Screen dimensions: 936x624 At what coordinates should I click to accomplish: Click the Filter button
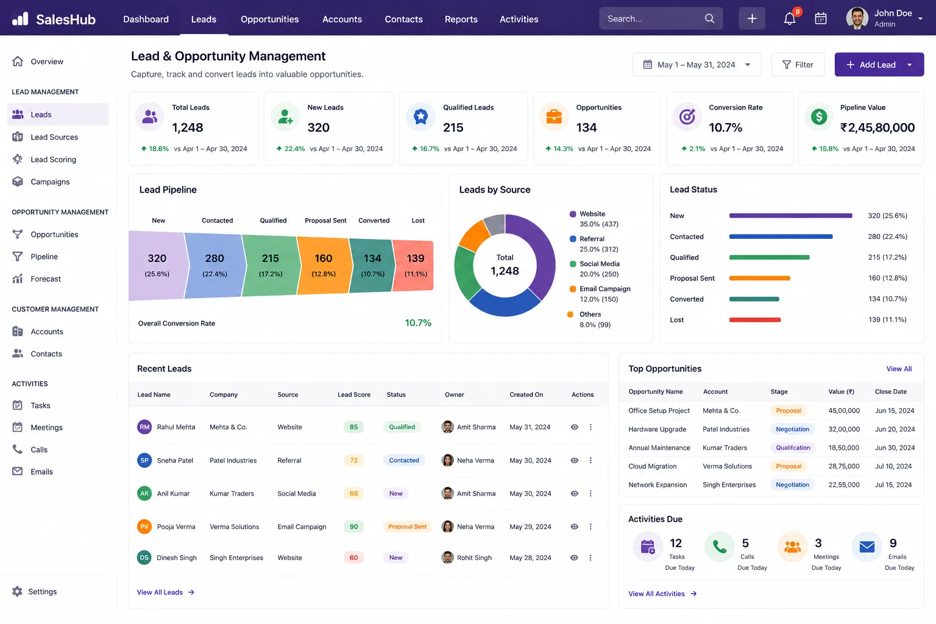pyautogui.click(x=798, y=65)
